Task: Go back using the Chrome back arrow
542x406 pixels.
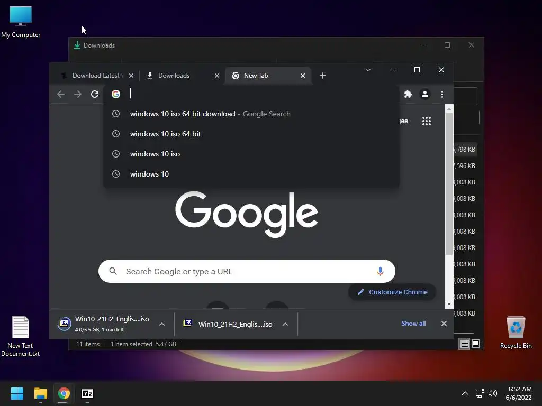Action: 61,94
